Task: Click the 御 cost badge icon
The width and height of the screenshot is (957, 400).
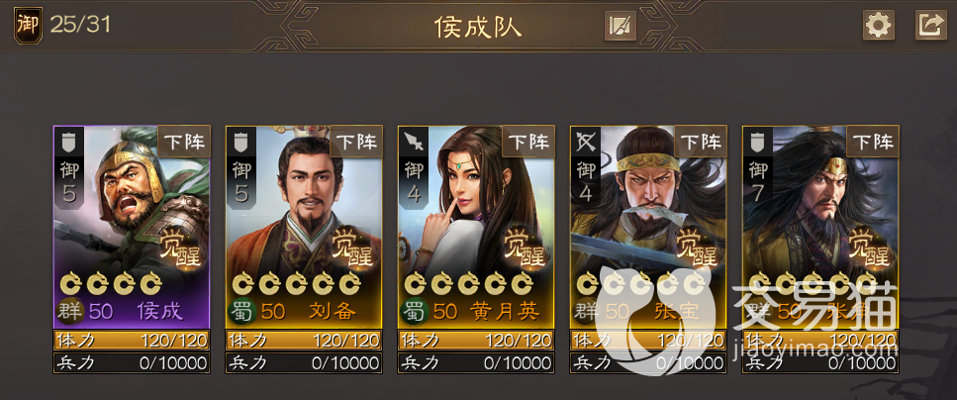Action: [28, 25]
